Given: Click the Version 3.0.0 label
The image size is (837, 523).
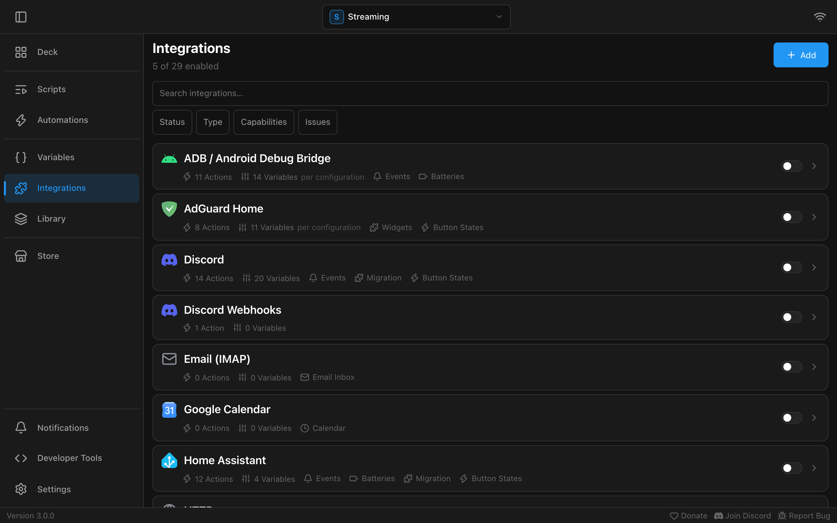Looking at the screenshot, I should click(x=30, y=516).
